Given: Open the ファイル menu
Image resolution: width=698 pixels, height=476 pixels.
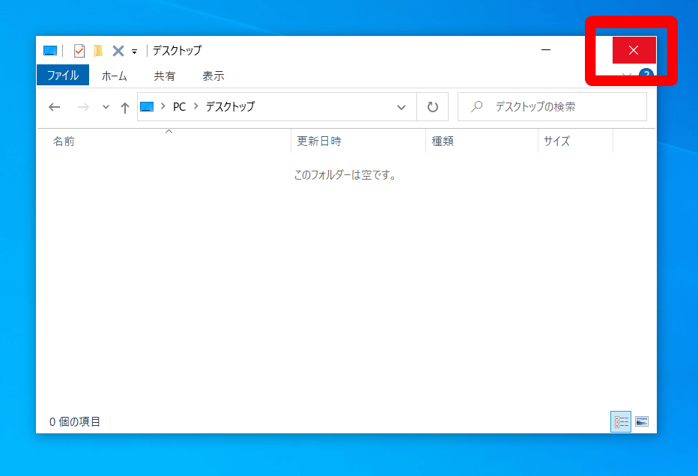Looking at the screenshot, I should 63,75.
